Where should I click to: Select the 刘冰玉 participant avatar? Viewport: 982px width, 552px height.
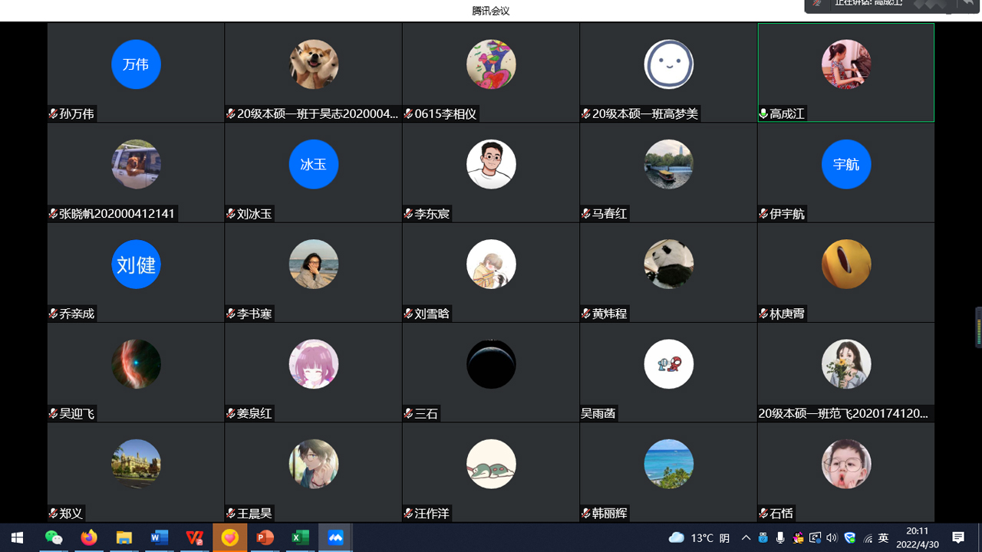pyautogui.click(x=313, y=164)
